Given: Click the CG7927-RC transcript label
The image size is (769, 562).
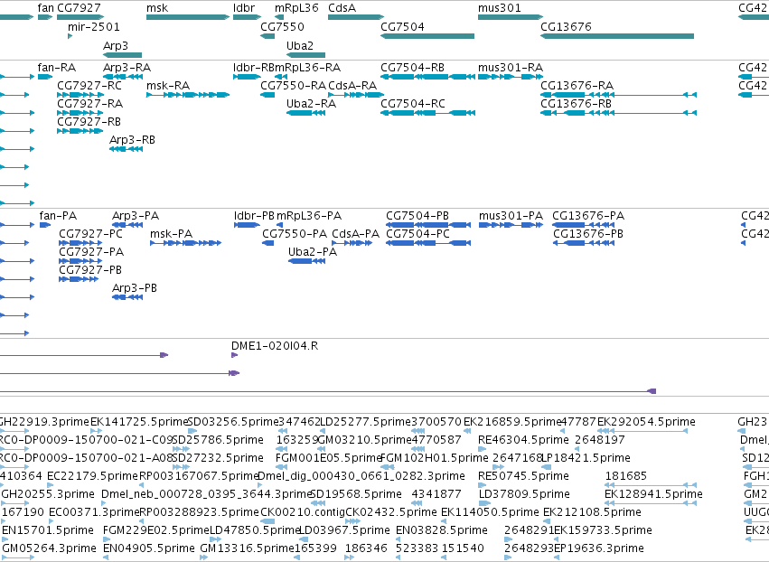Looking at the screenshot, I should [x=89, y=85].
